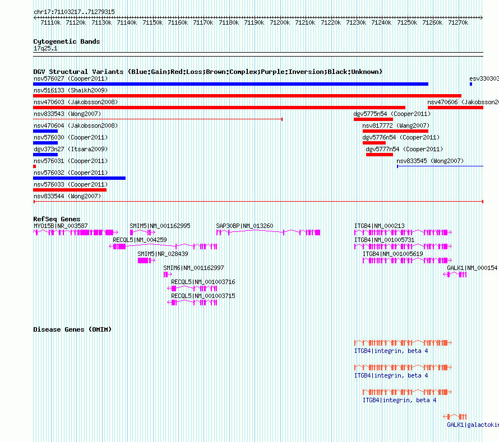Viewport: 499px width, 442px height.
Task: Click the RefSeq Genes track title
Action: pos(57,219)
